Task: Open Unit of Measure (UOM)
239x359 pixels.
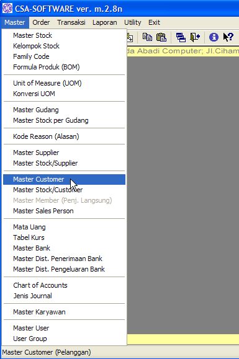Action: pyautogui.click(x=64, y=83)
